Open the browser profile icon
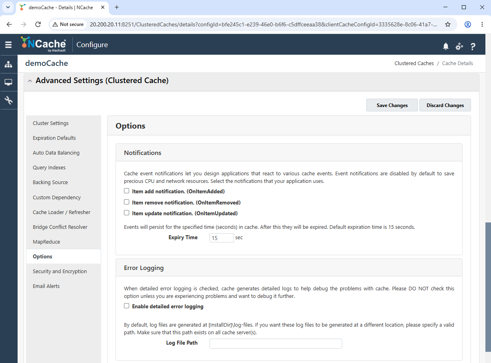 point(467,24)
